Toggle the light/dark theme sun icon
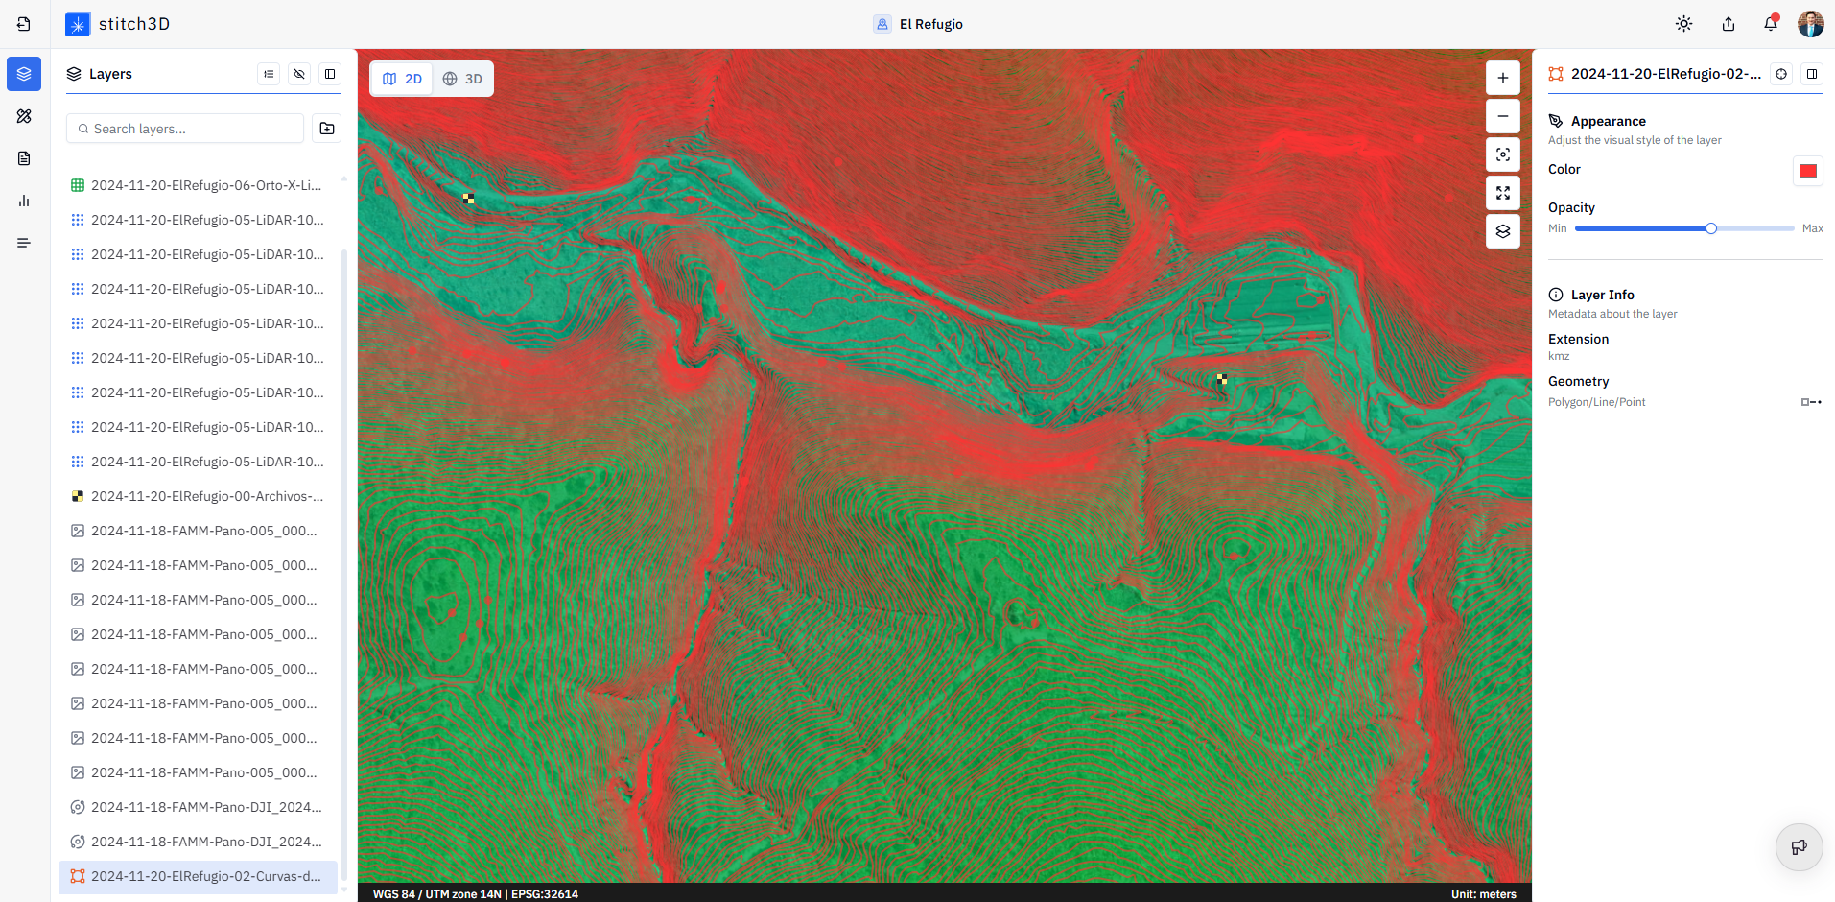Screen dimensions: 1835x902 coord(1684,24)
